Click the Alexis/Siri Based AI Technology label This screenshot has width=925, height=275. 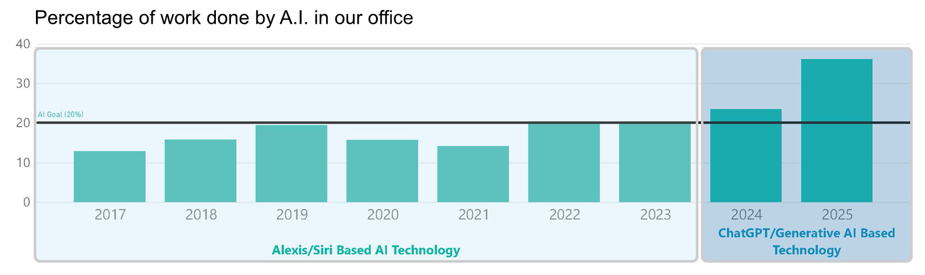click(366, 250)
